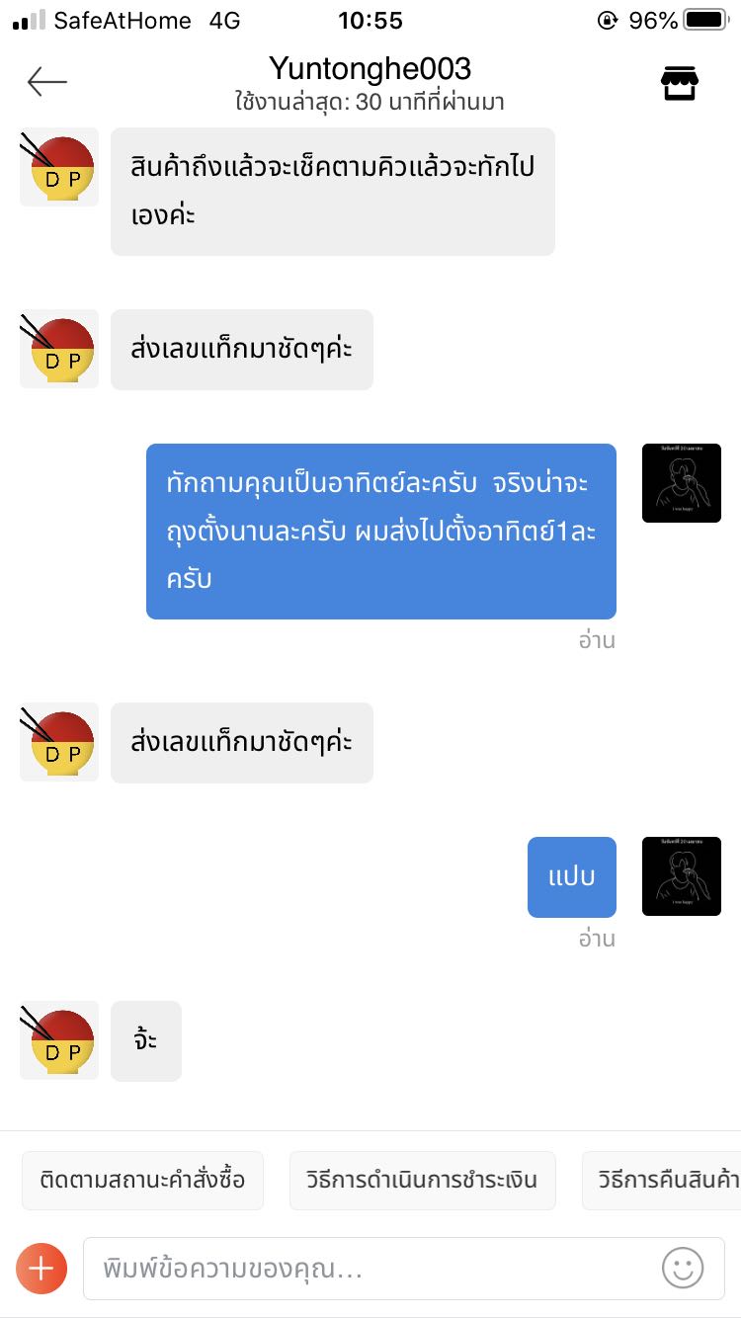This screenshot has width=741, height=1318.
Task: Open the emoji smiley picker
Action: pos(682,1267)
